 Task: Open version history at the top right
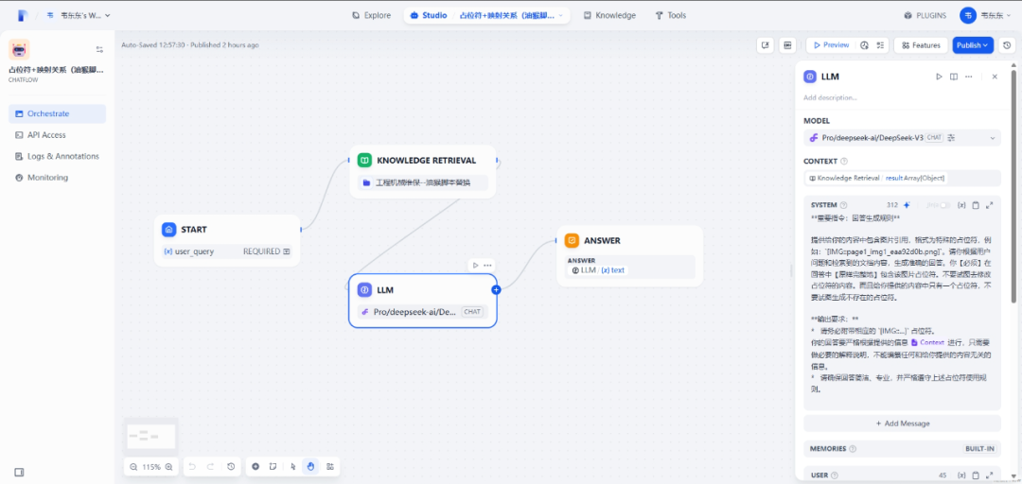pos(1007,45)
